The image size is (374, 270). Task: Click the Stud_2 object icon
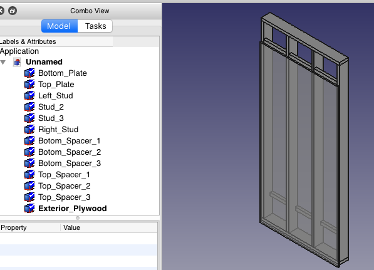pyautogui.click(x=29, y=107)
